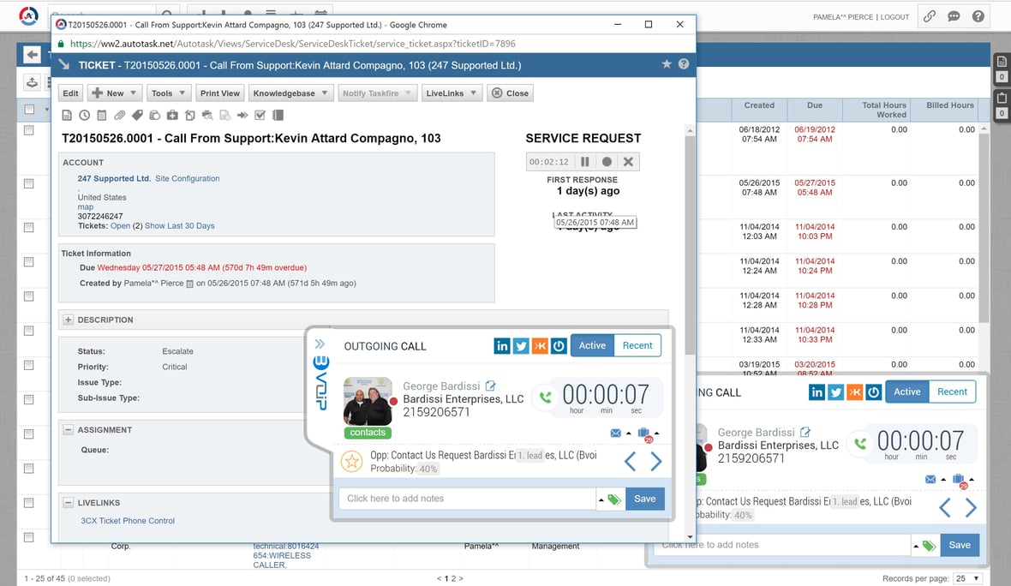Open LinkedIn from the front call popup
The image size is (1011, 586).
tap(501, 346)
